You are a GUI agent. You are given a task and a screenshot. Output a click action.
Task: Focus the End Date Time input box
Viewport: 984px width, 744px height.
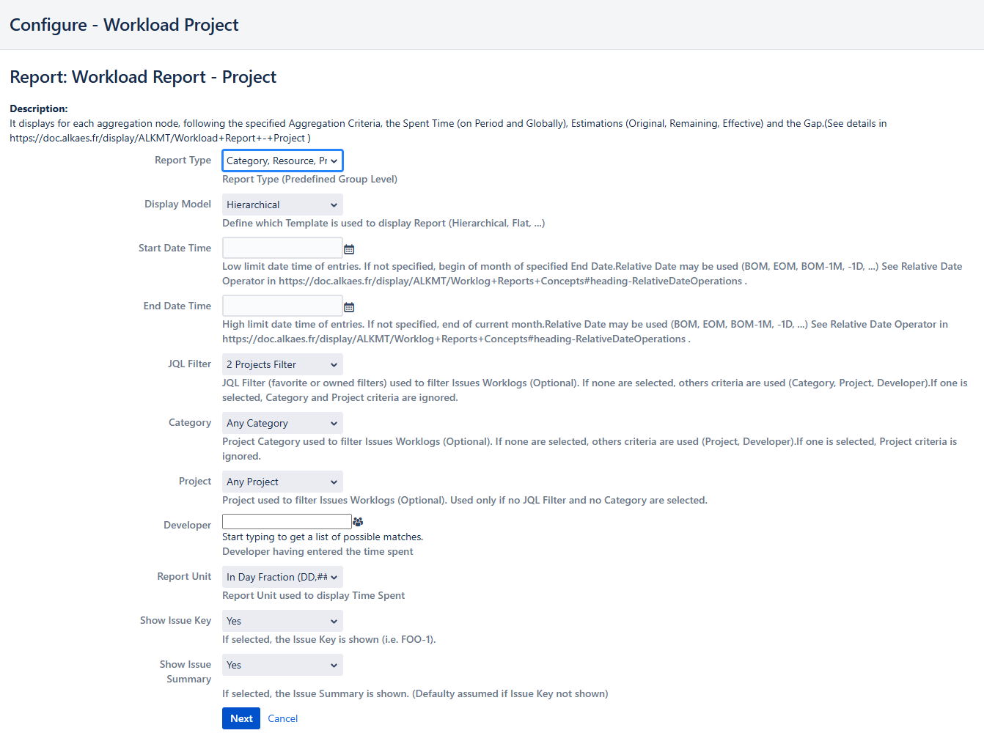pos(282,306)
